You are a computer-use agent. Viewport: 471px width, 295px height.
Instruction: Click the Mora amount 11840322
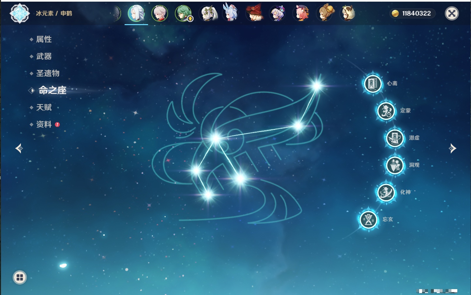[x=417, y=13]
